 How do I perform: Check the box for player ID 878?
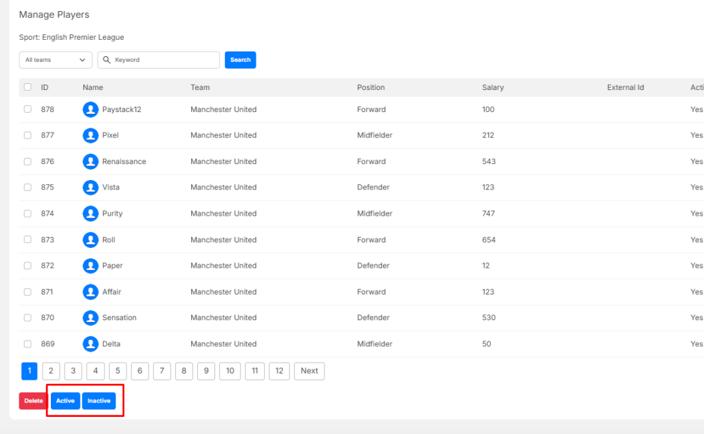pos(27,109)
